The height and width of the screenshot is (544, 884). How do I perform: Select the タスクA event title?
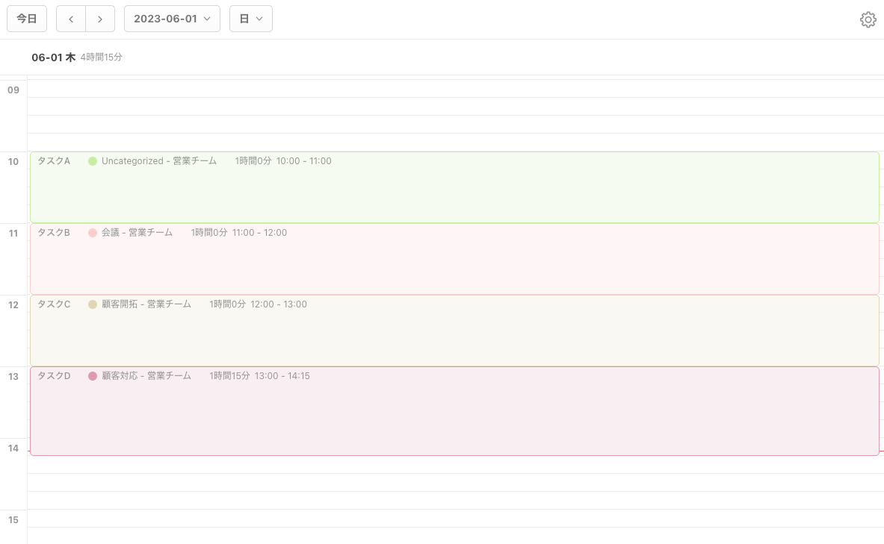(54, 161)
